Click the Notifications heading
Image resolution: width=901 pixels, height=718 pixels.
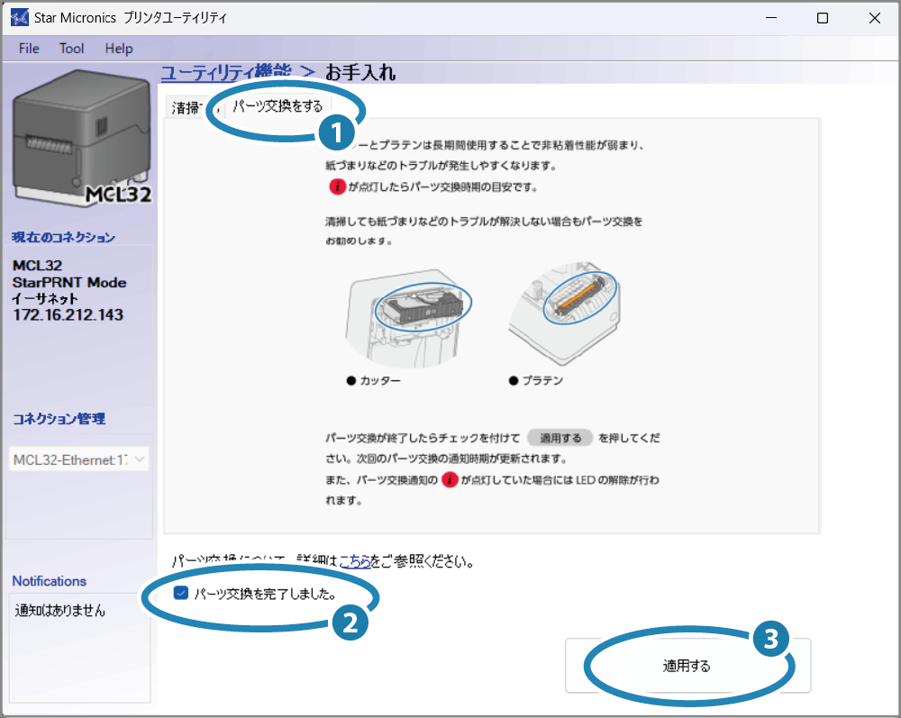click(x=50, y=581)
